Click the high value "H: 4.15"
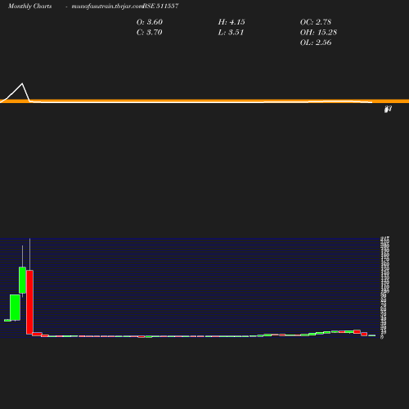The image size is (409, 409). click(x=231, y=22)
